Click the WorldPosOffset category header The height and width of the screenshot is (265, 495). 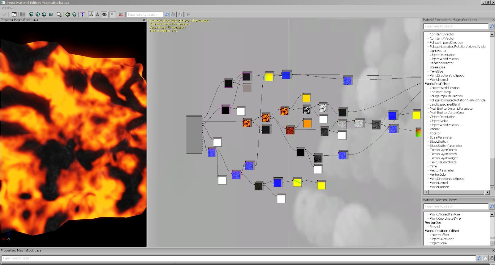(x=437, y=84)
